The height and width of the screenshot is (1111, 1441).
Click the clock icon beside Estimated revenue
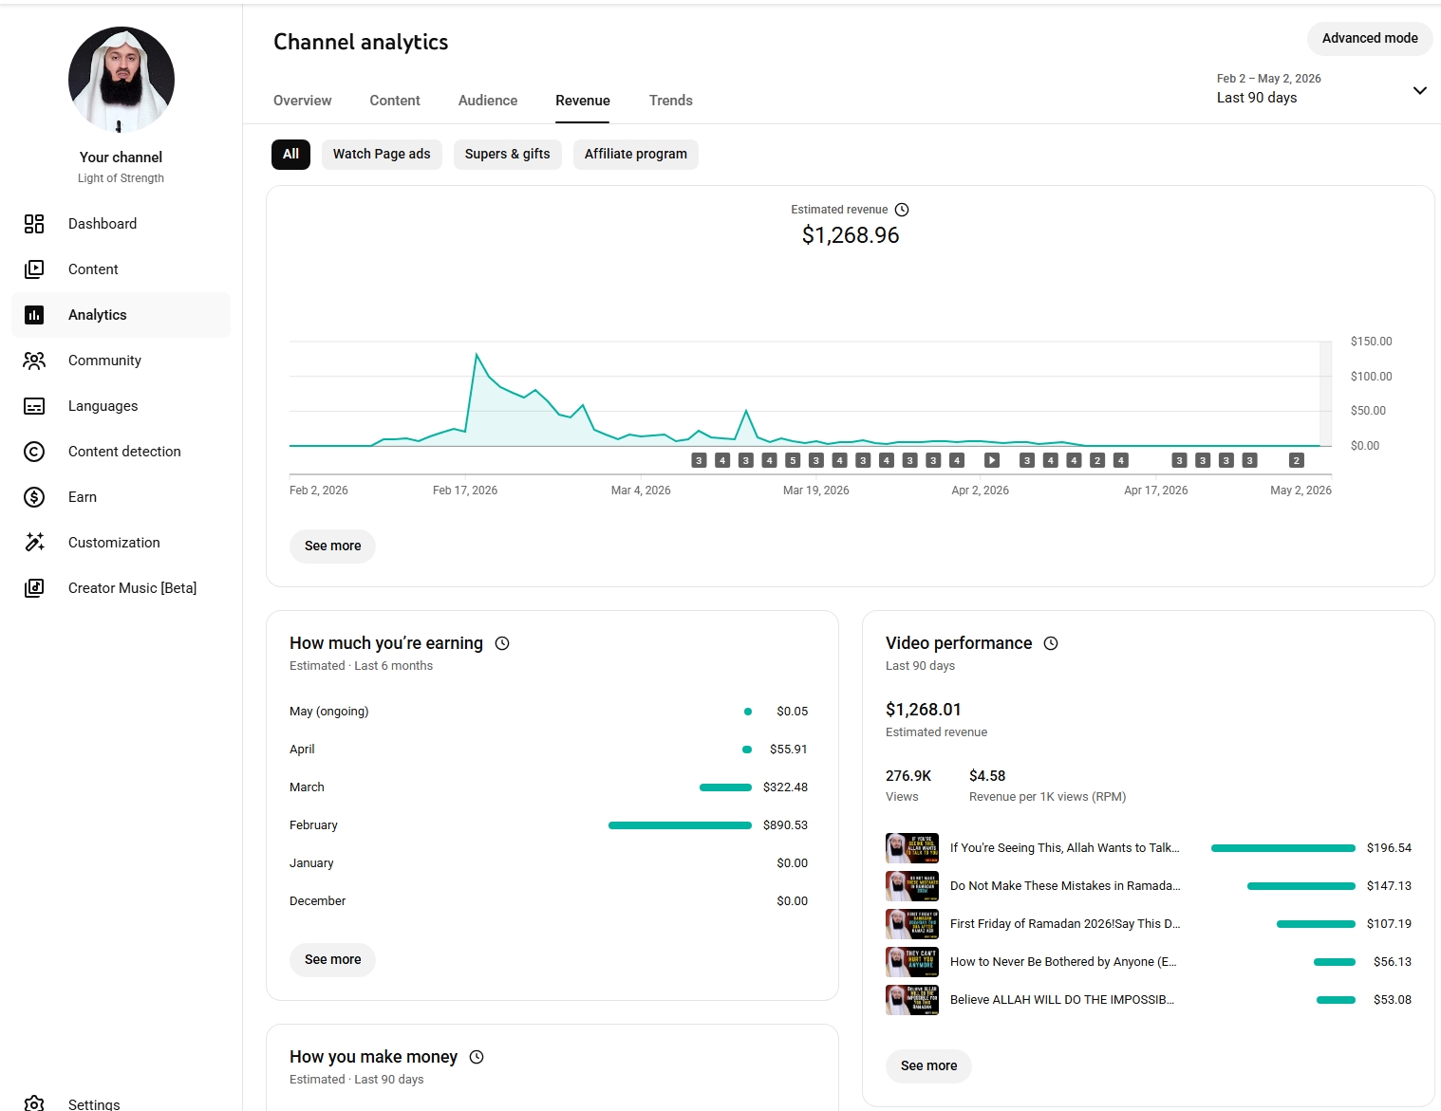(902, 210)
